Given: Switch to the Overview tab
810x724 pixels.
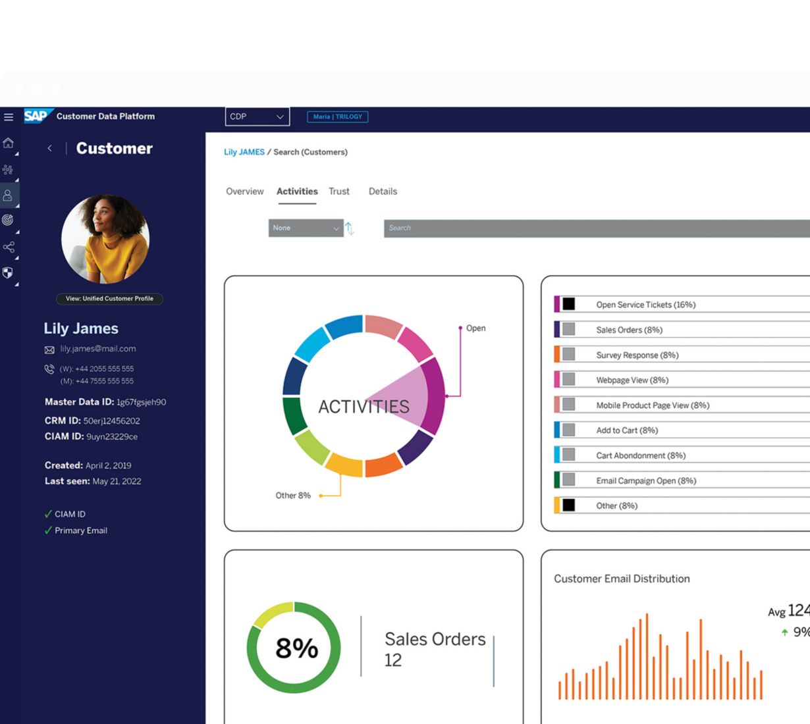Looking at the screenshot, I should 244,192.
